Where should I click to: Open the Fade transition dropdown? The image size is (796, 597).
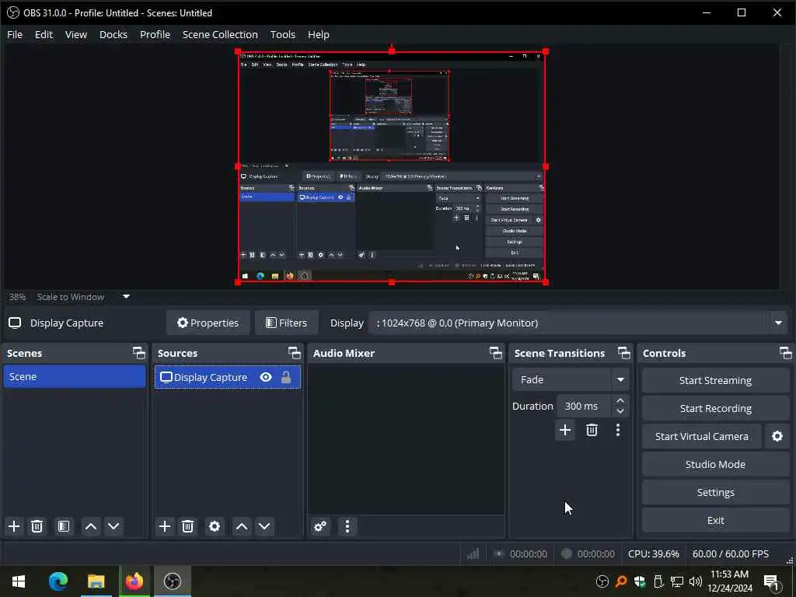pyautogui.click(x=620, y=379)
